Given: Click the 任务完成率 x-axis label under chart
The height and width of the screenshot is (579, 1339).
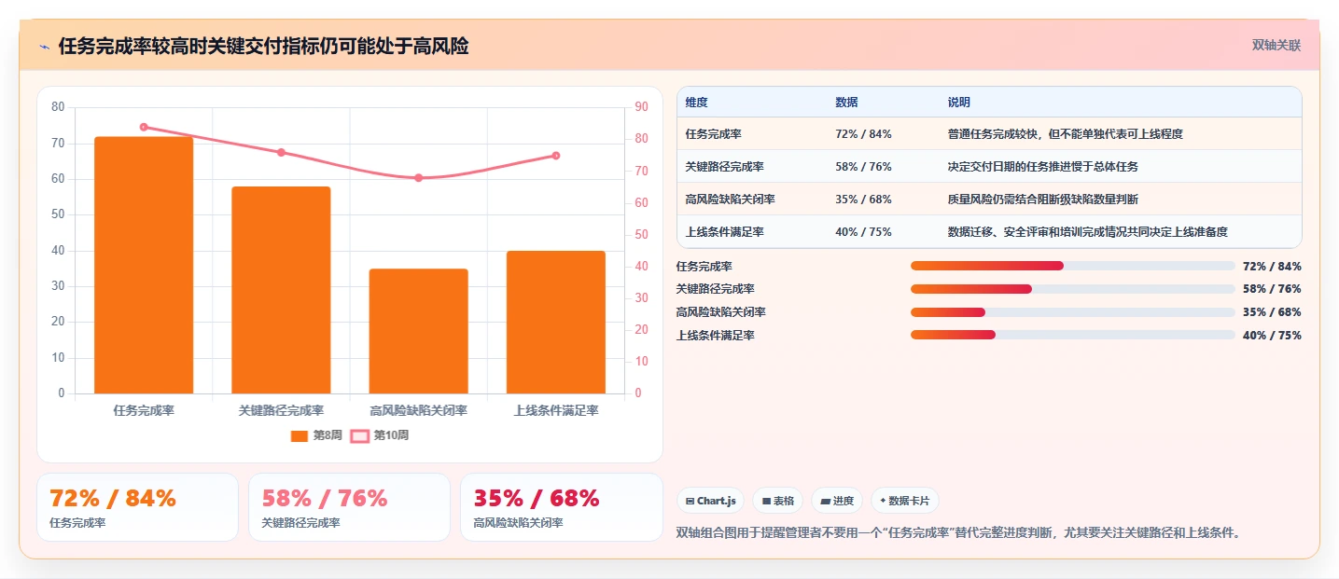Looking at the screenshot, I should (144, 410).
